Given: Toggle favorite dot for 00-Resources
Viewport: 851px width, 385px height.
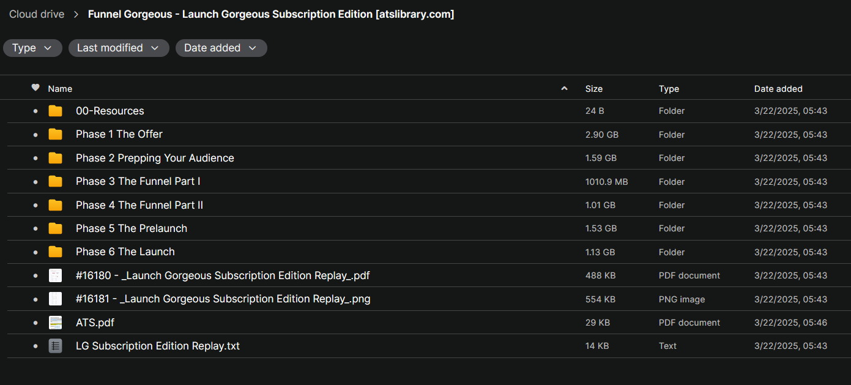Looking at the screenshot, I should pyautogui.click(x=35, y=111).
